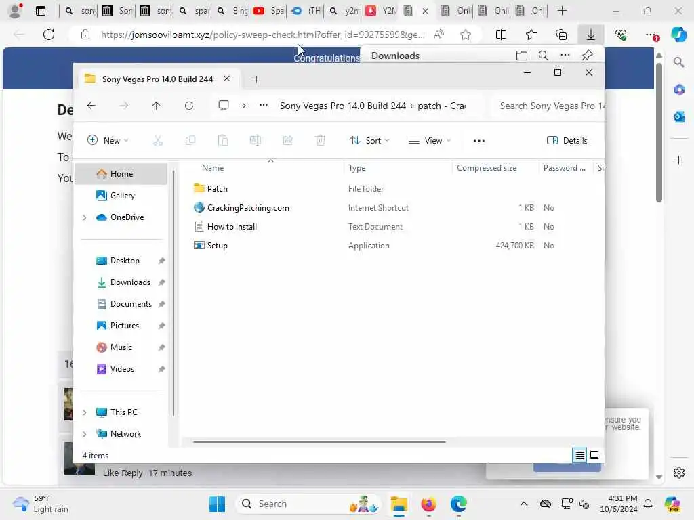Add this page to favorites star
Screen dimensions: 694x520
[465, 35]
